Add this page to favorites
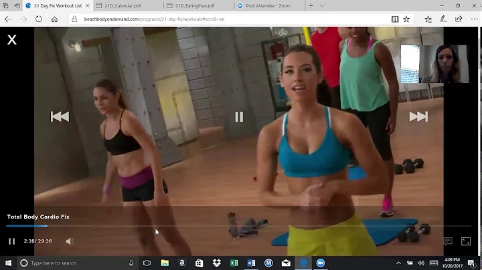 tap(406, 19)
